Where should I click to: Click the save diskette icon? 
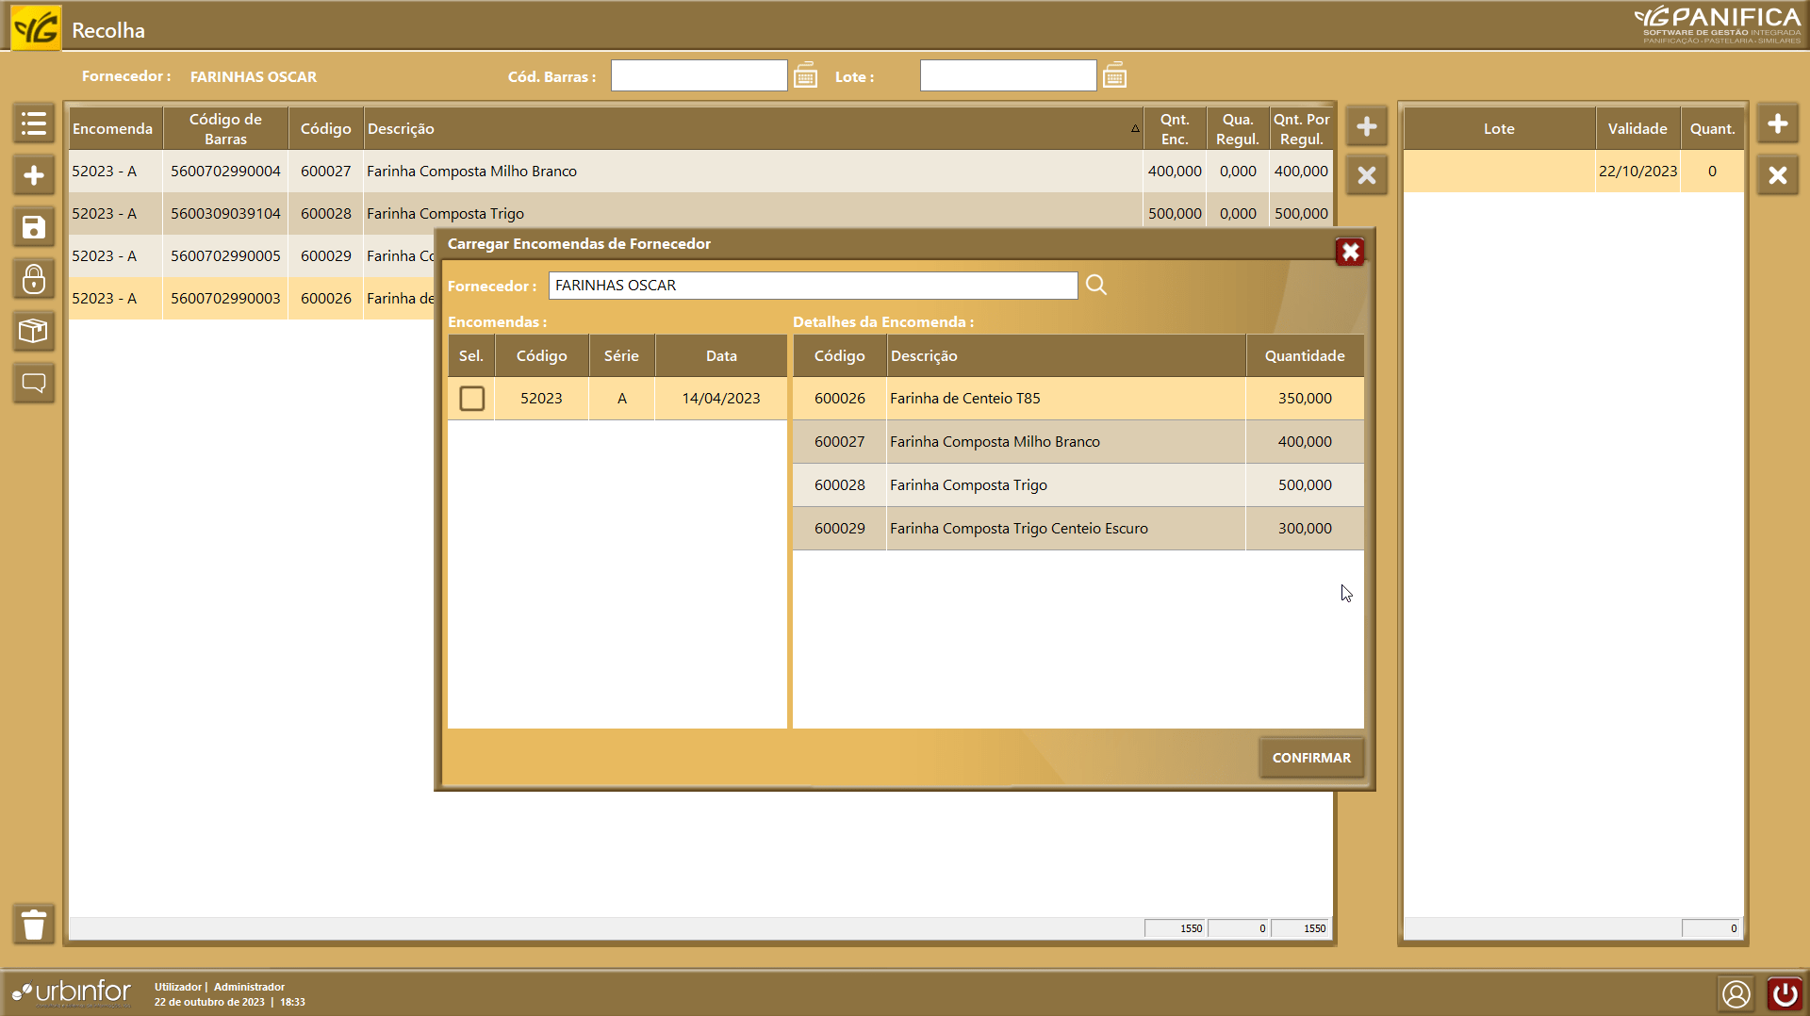tap(34, 227)
